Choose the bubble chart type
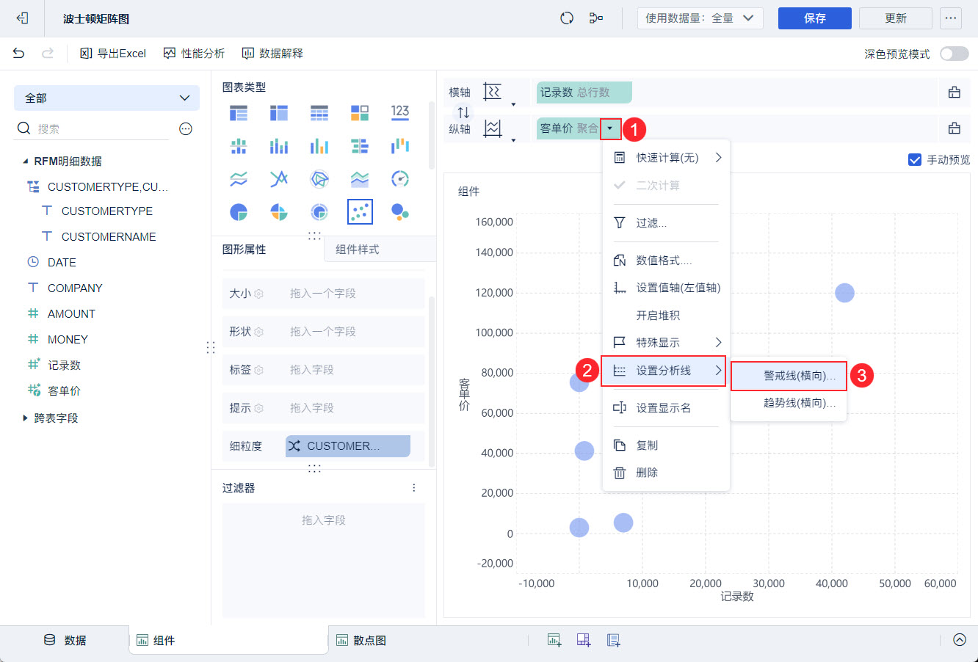Image resolution: width=978 pixels, height=662 pixels. [400, 212]
